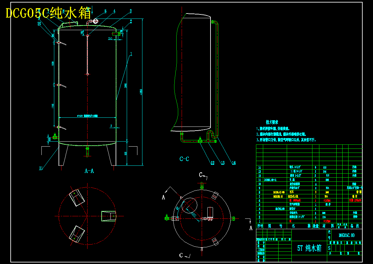
Task: Click 法兰式人孔 name in row 7
Action: pyautogui.click(x=293, y=197)
